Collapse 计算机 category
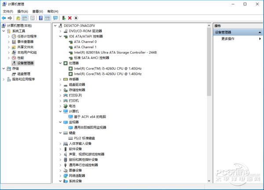 60,112
